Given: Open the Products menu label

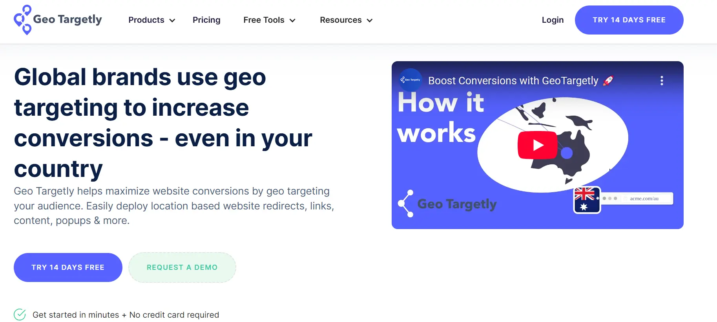Looking at the screenshot, I should [x=146, y=20].
